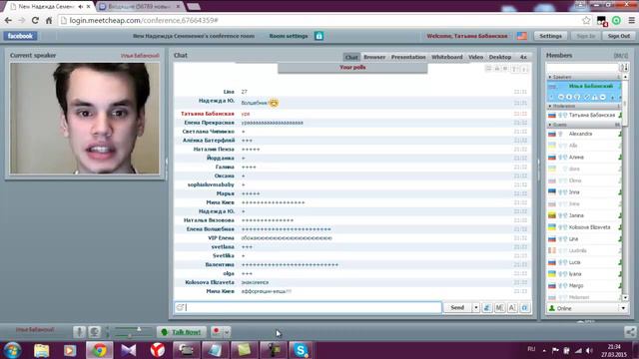This screenshot has height=359, width=639.
Task: Switch to the Presentation tab
Action: (x=408, y=57)
